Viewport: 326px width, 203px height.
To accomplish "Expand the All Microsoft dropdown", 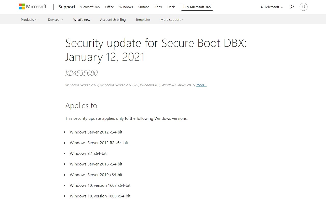I will click(271, 7).
